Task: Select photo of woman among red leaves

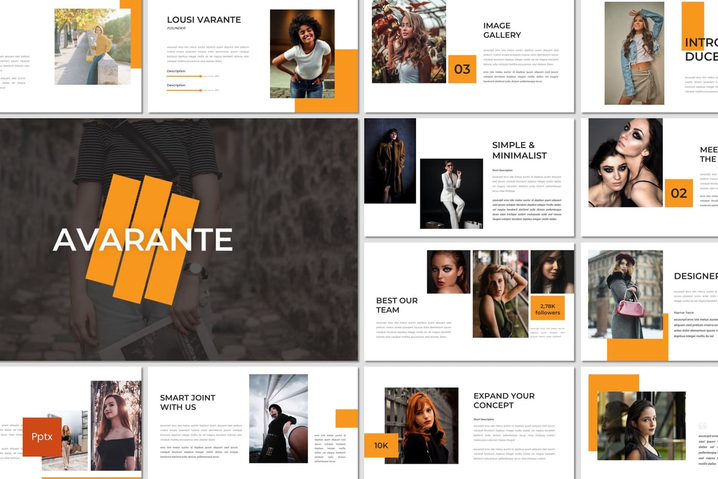Action: [x=409, y=41]
